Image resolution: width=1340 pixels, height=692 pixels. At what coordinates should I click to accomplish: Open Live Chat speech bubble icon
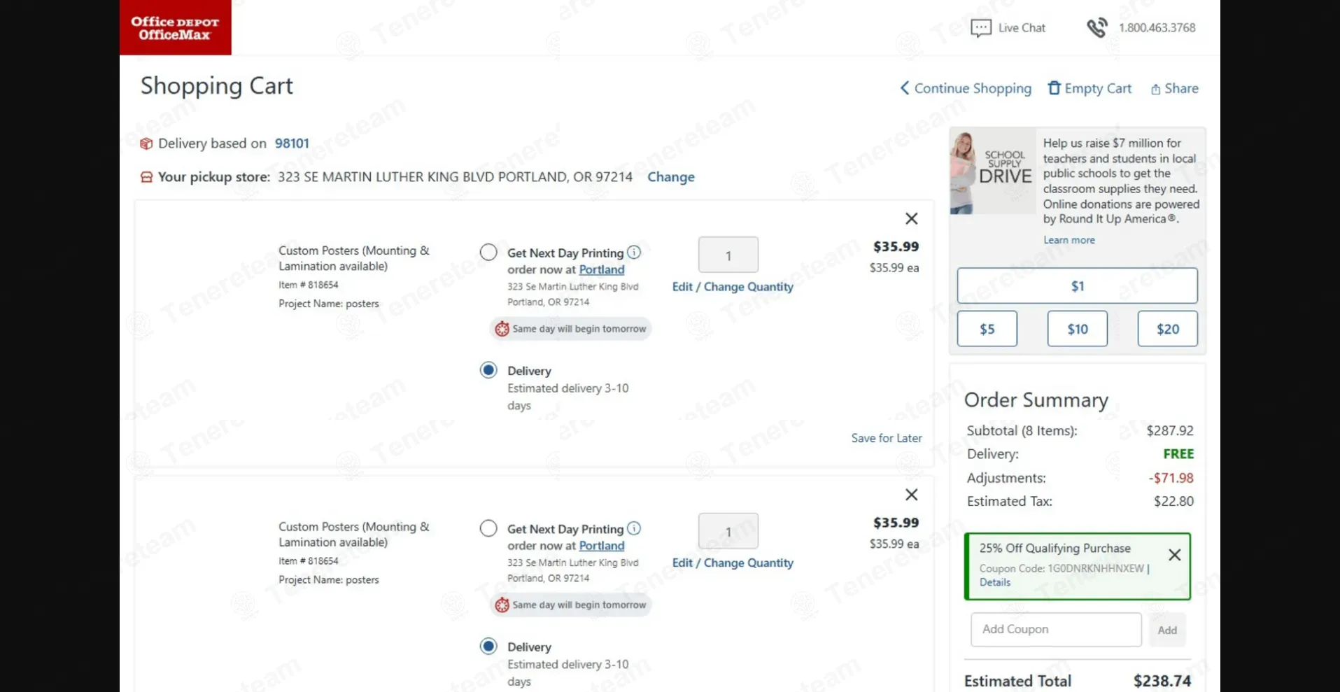pos(980,28)
